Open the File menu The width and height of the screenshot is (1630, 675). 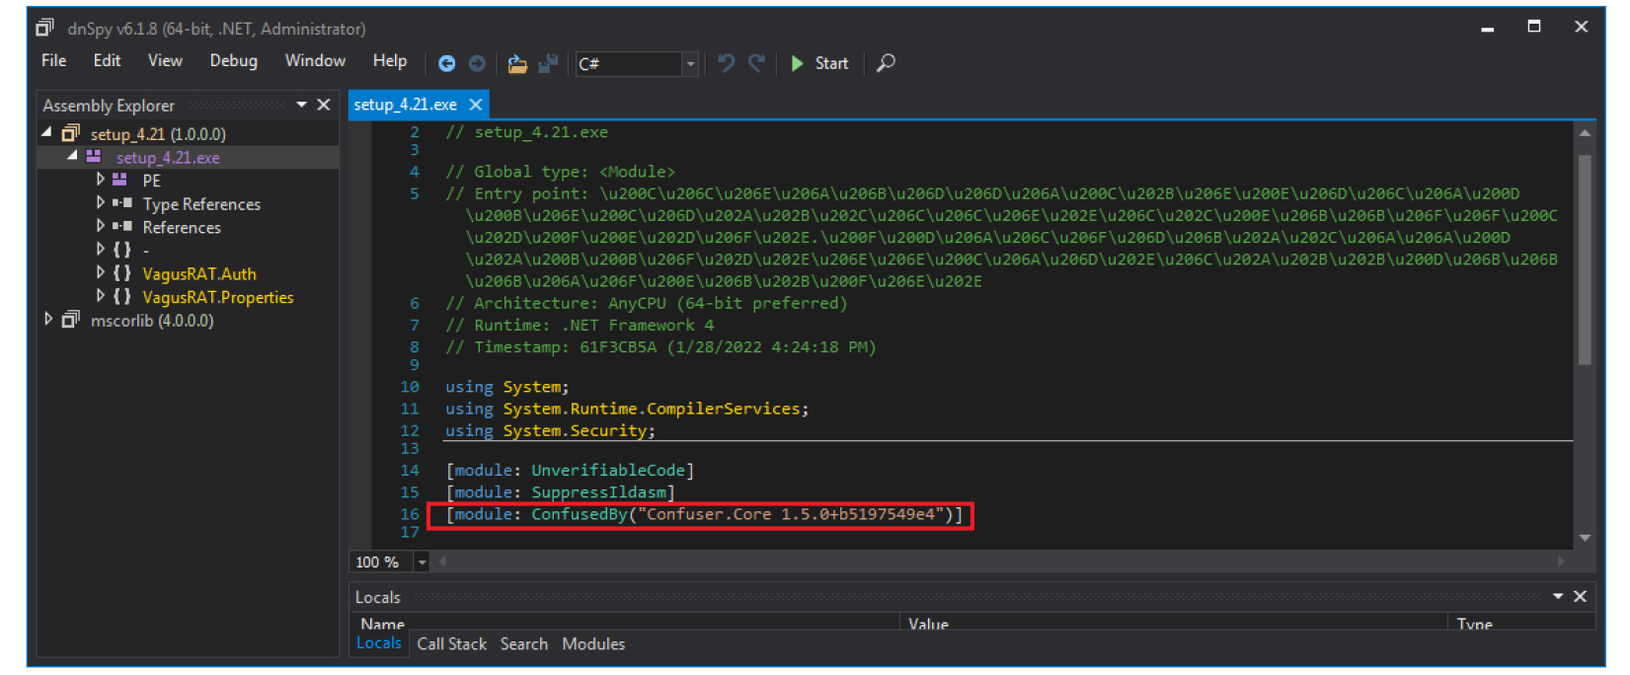point(54,61)
